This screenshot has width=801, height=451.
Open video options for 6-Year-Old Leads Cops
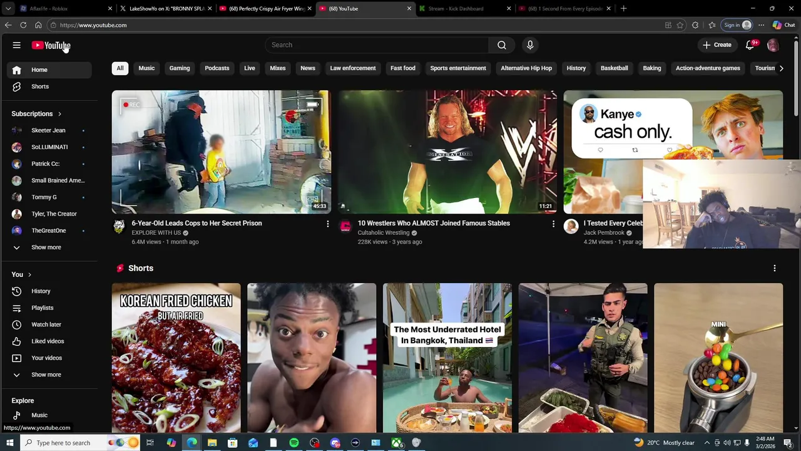coord(327,224)
